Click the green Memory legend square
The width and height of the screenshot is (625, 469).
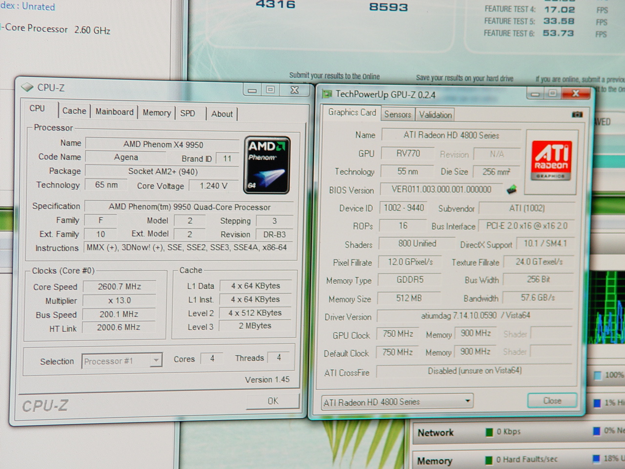pos(489,460)
